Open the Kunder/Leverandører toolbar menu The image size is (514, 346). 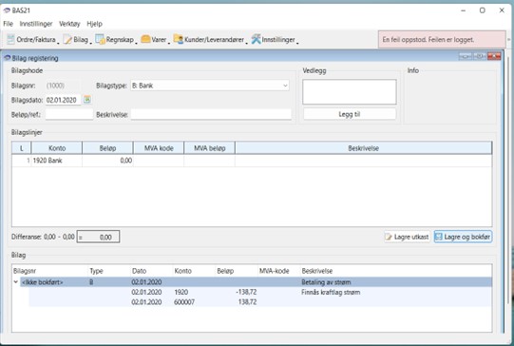pyautogui.click(x=210, y=40)
